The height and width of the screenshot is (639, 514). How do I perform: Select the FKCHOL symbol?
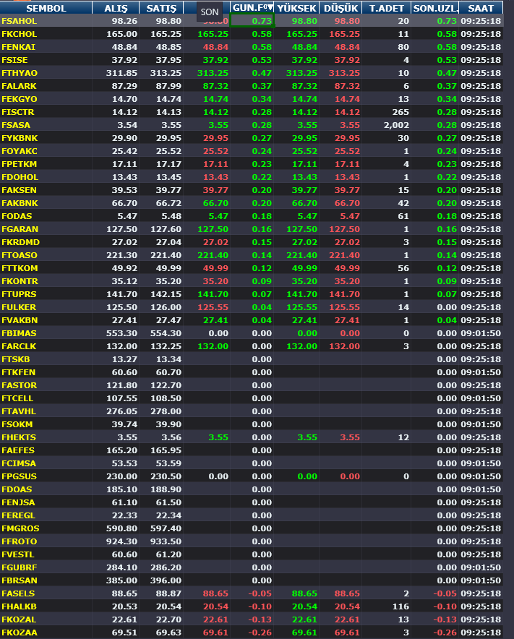coord(20,34)
